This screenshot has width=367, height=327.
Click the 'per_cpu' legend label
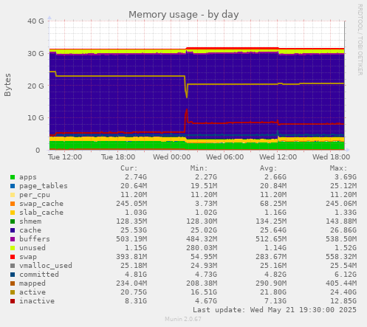pos(35,195)
